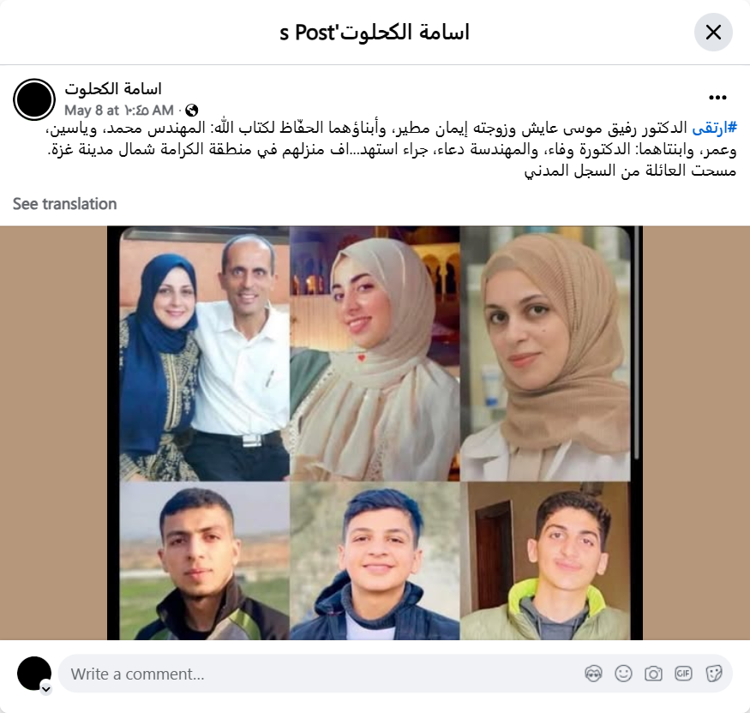Open the May 8 post timestamp
The width and height of the screenshot is (750, 713).
click(x=119, y=111)
